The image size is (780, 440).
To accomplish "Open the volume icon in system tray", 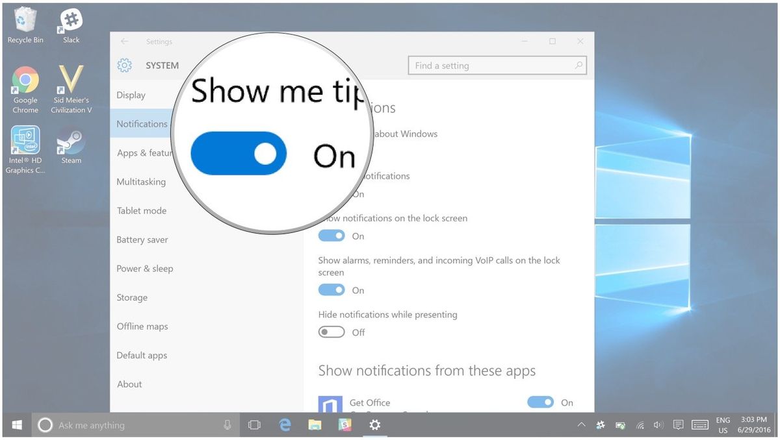I will coord(658,425).
